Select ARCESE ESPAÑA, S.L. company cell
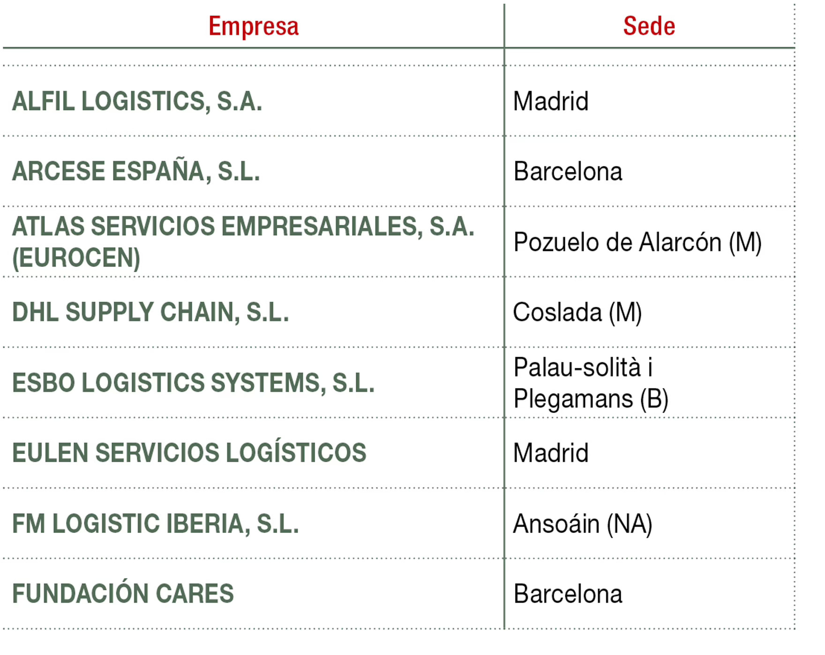 click(136, 171)
